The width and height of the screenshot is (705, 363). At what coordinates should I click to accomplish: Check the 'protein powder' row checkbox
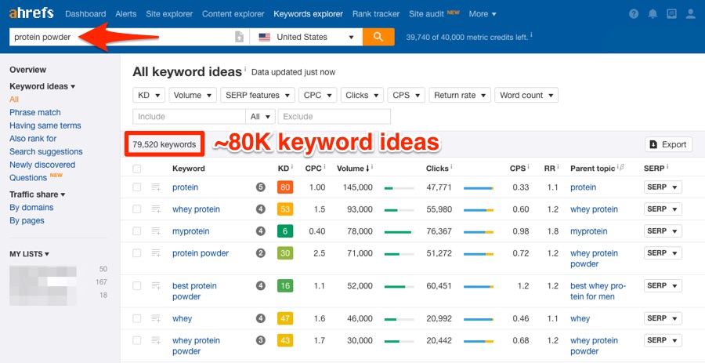[136, 253]
